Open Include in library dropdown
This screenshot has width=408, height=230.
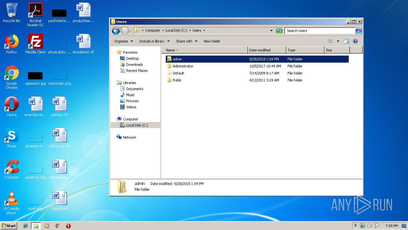coord(154,41)
